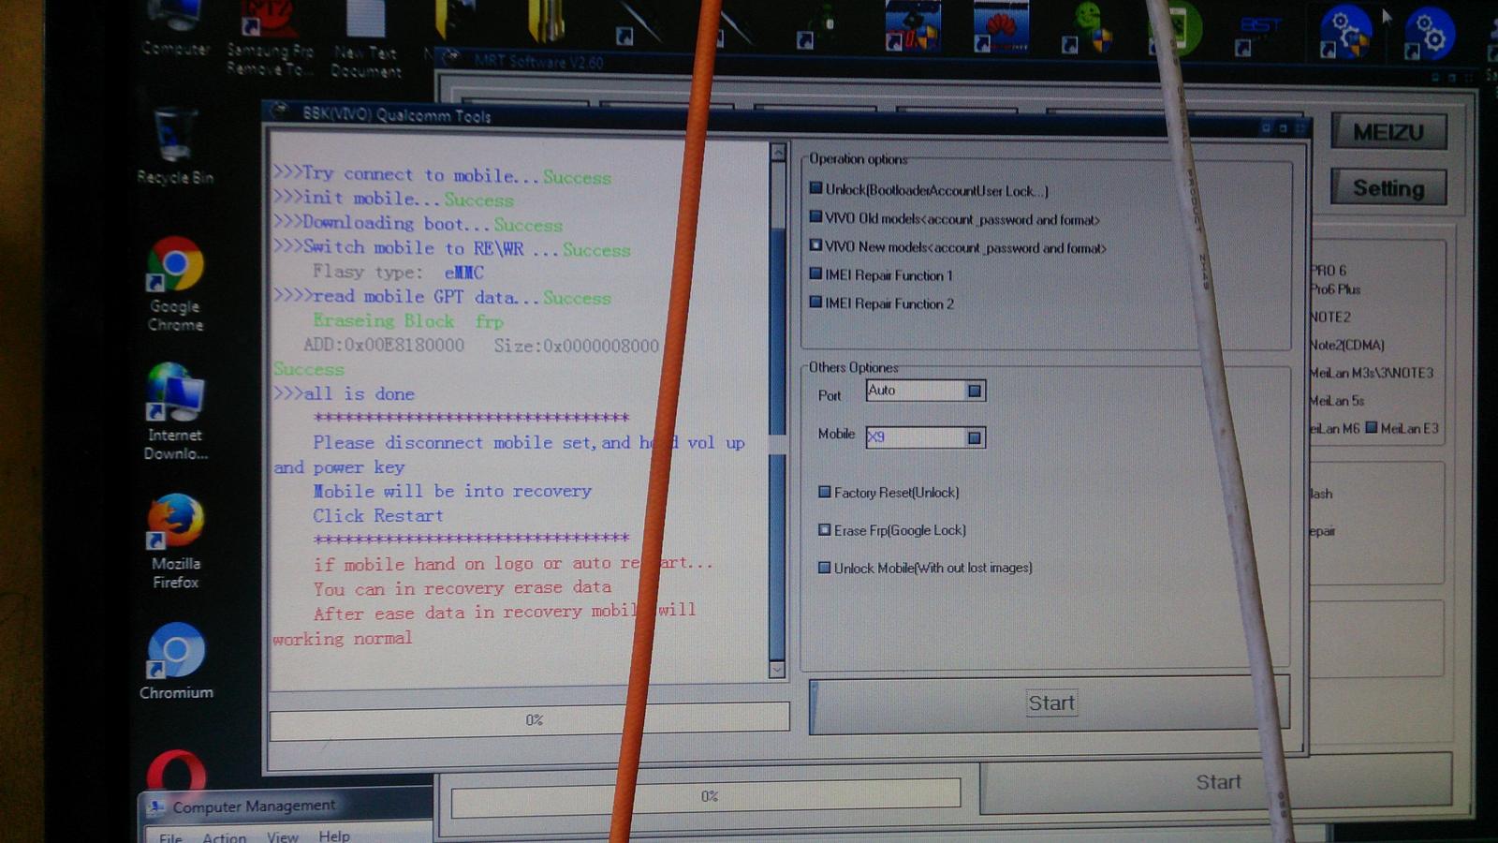Image resolution: width=1498 pixels, height=843 pixels.
Task: Click Qualcomm Tools 0% progress bar
Action: [530, 719]
